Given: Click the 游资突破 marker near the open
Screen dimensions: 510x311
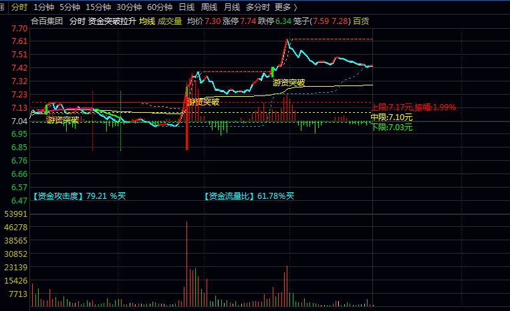Looking at the screenshot, I should click(62, 119).
